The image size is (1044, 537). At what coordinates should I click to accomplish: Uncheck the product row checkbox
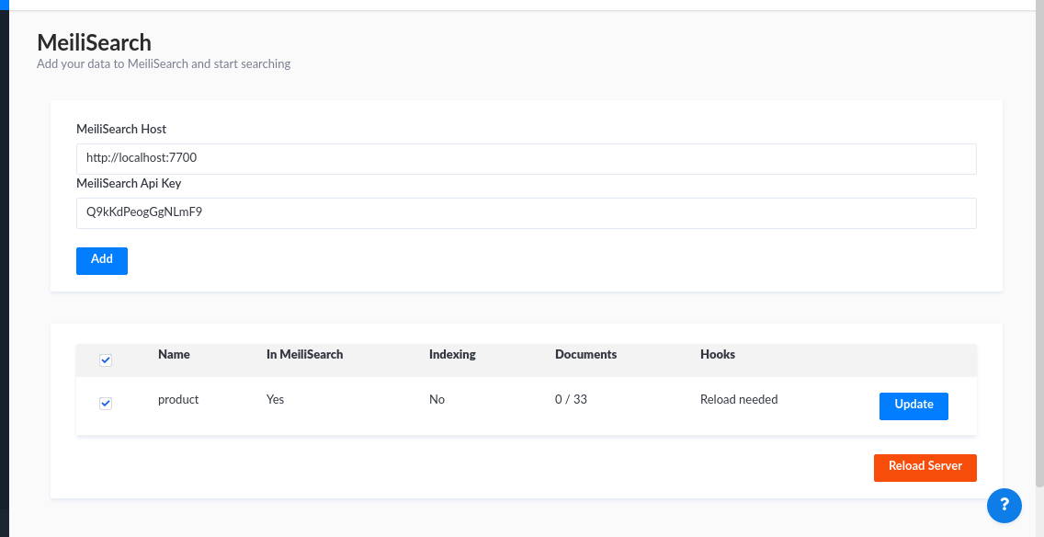click(106, 404)
